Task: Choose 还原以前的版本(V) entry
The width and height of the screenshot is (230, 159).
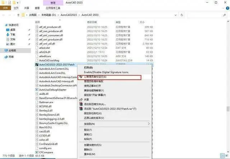Action: coord(94,118)
